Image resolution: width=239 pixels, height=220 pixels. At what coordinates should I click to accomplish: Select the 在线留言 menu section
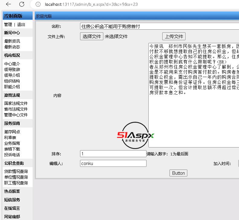pos(12,208)
